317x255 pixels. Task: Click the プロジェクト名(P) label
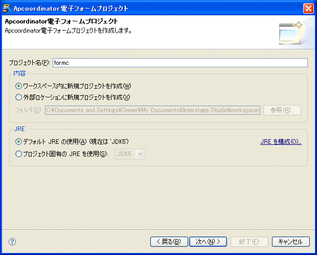point(29,63)
